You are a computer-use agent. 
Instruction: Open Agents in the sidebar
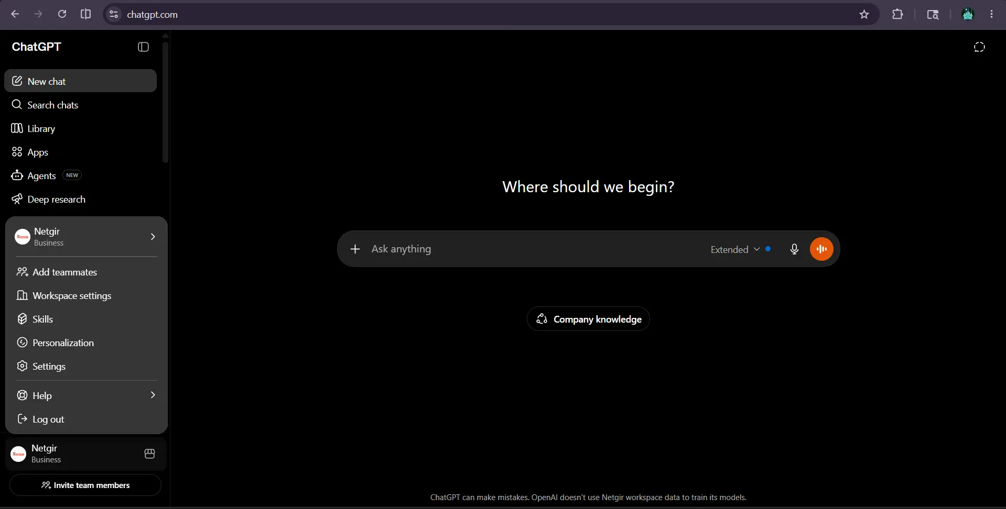pyautogui.click(x=81, y=175)
